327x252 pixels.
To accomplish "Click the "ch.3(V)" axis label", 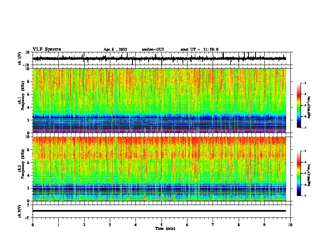I will [20, 211].
